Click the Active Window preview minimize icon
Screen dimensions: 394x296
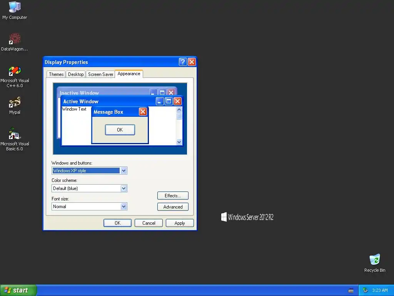pyautogui.click(x=160, y=101)
